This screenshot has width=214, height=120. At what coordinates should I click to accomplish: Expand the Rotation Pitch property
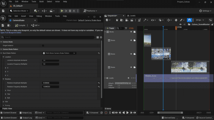tap(6, 90)
